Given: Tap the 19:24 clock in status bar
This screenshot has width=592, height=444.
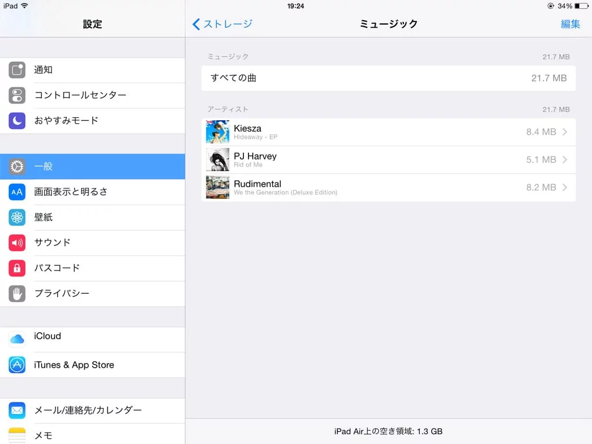Looking at the screenshot, I should coord(295,6).
